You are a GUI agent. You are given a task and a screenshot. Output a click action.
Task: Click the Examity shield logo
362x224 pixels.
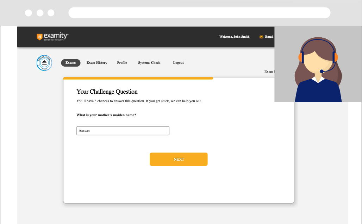click(39, 36)
